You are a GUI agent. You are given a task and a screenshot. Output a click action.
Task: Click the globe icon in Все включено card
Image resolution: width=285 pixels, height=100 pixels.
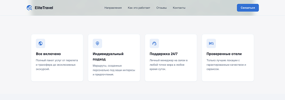(41, 43)
